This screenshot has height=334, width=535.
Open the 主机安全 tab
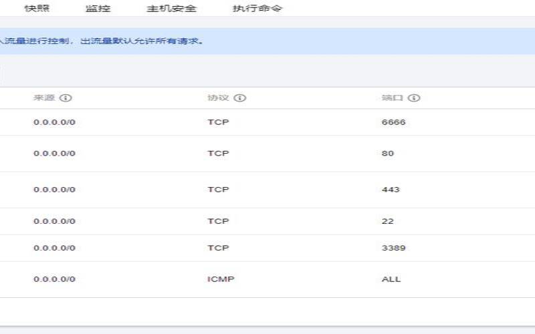point(171,8)
